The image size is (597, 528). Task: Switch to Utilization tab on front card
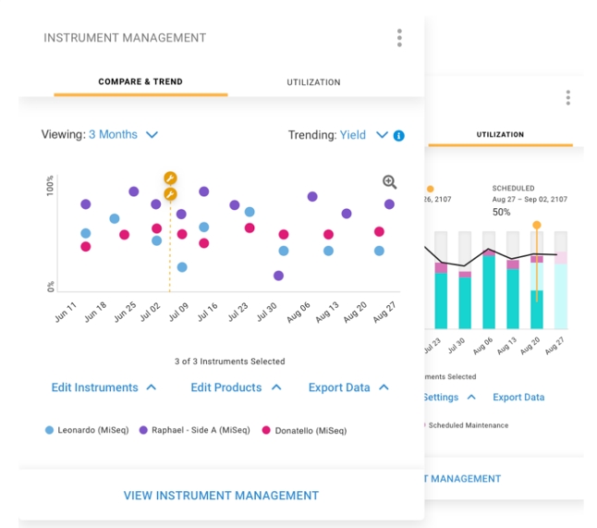click(313, 82)
